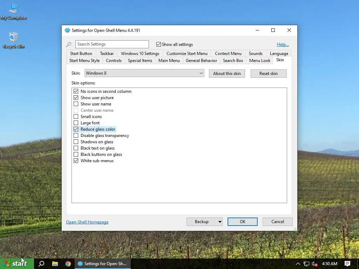
Task: Click the Reset skin button
Action: click(x=268, y=74)
